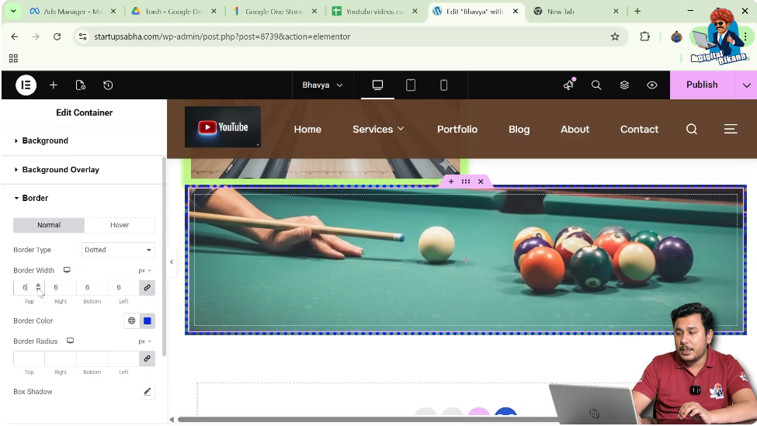
Task: Toggle preview changes eye icon
Action: [652, 85]
